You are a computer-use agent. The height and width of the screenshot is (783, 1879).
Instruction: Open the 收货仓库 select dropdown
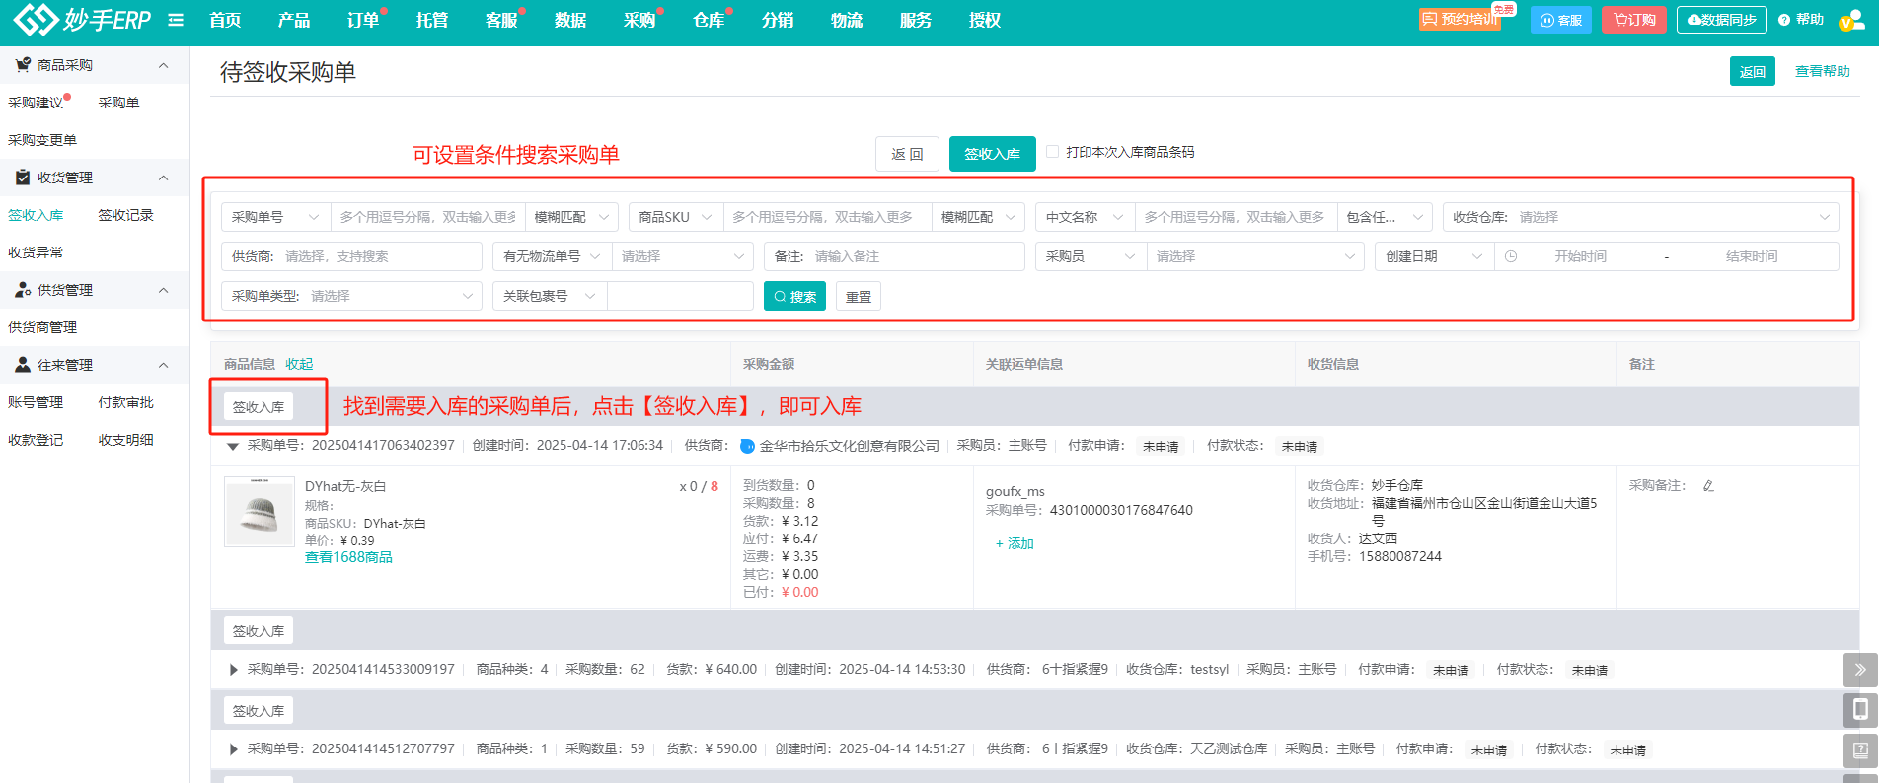[1640, 217]
